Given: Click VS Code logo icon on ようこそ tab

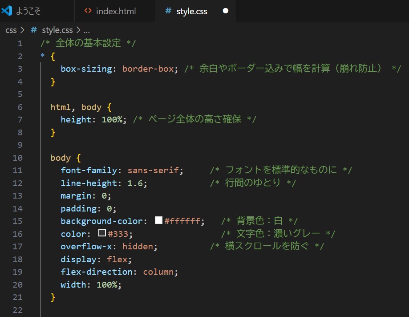Looking at the screenshot, I should pyautogui.click(x=7, y=11).
